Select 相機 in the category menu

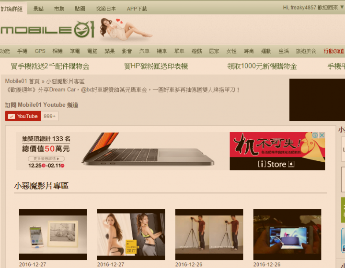[x=57, y=51]
